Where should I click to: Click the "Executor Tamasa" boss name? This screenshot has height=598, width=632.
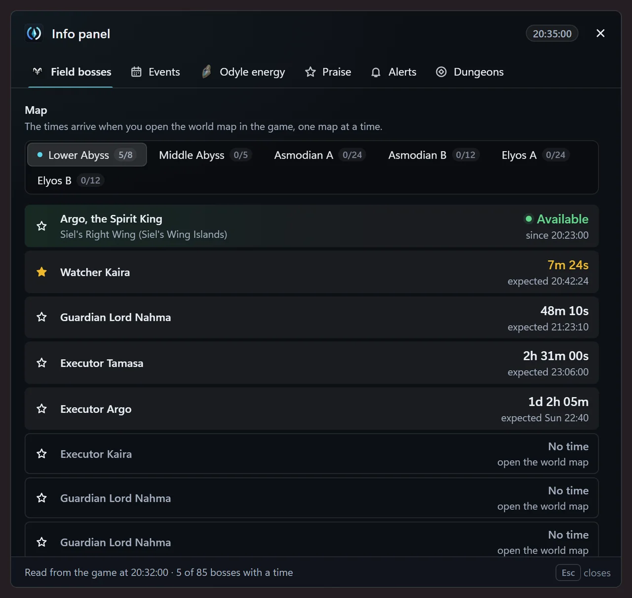click(x=102, y=363)
